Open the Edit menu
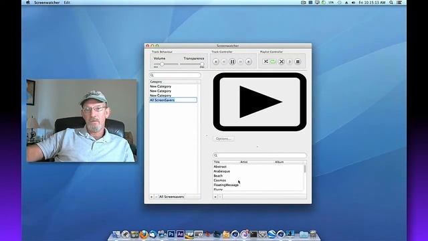Viewport: 428px width, 241px height. point(67,3)
